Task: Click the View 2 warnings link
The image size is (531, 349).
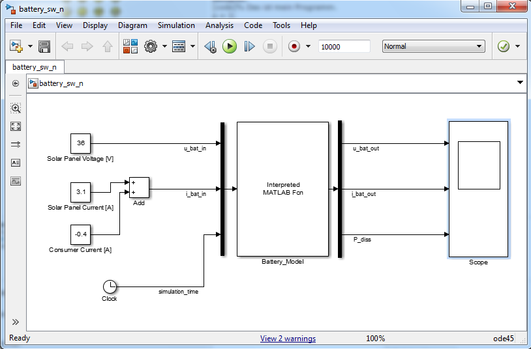Action: click(x=288, y=339)
